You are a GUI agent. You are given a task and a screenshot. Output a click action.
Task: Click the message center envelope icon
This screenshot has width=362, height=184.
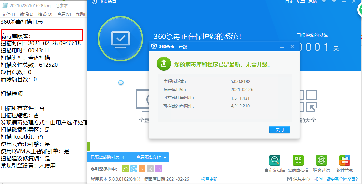pyautogui.click(x=289, y=179)
